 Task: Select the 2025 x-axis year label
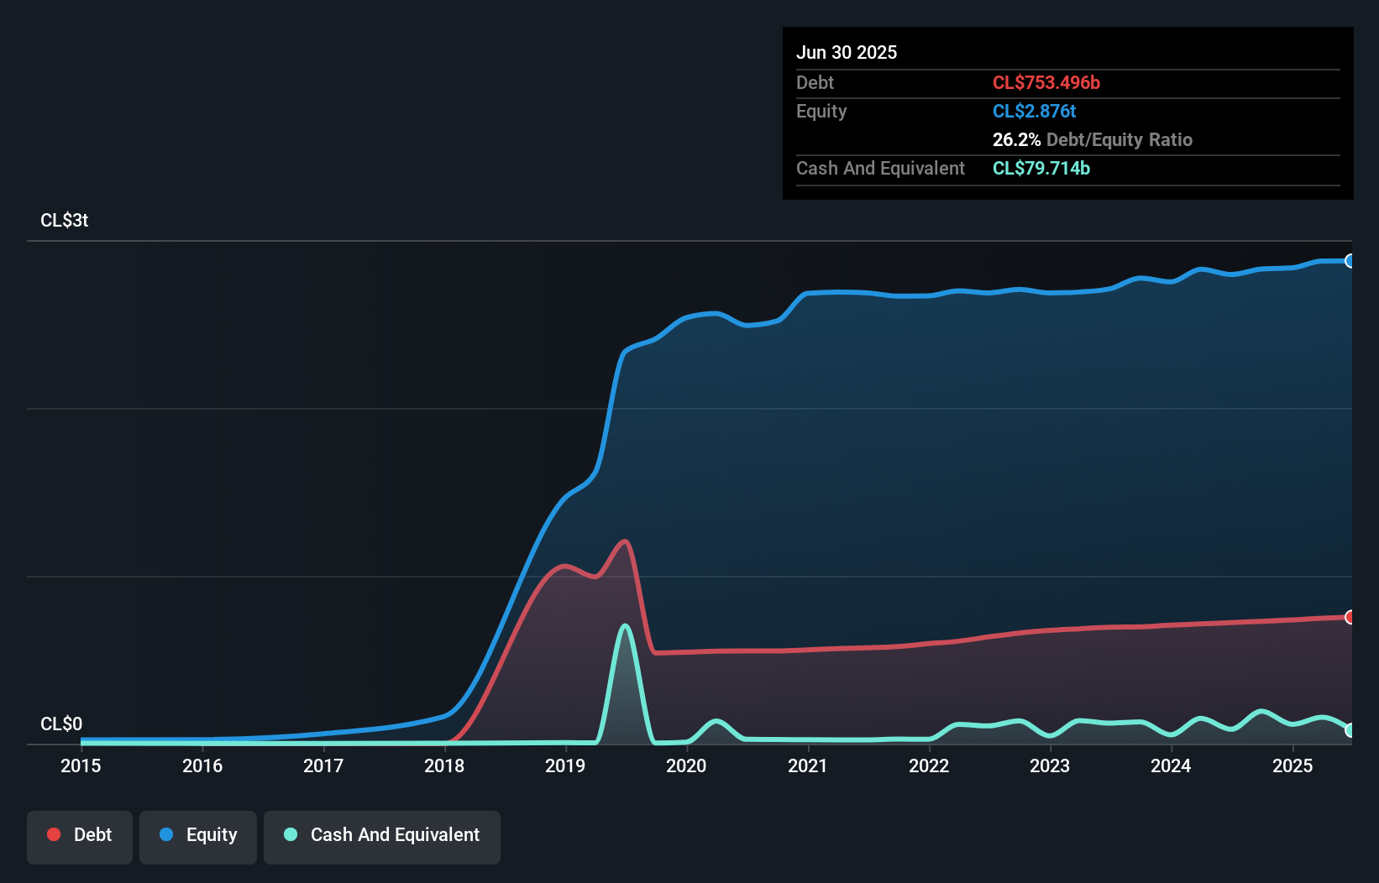[1292, 765]
